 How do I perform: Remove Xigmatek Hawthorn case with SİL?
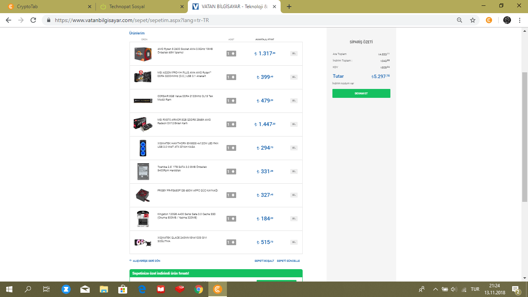pos(294,148)
